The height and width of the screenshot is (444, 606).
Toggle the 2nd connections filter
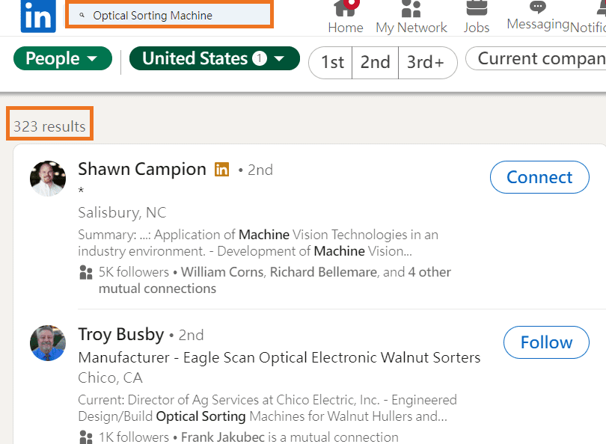click(x=376, y=63)
